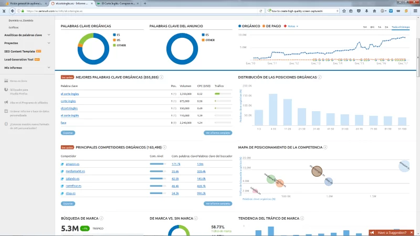Switch to the El Corte Inglés: Comprar browser tab
The height and width of the screenshot is (236, 420).
(x=118, y=4)
